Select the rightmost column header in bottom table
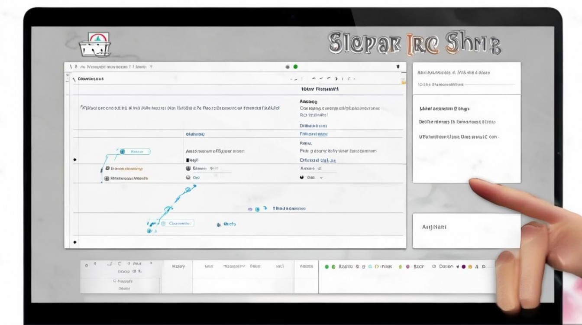The width and height of the screenshot is (582, 325). [x=306, y=266]
